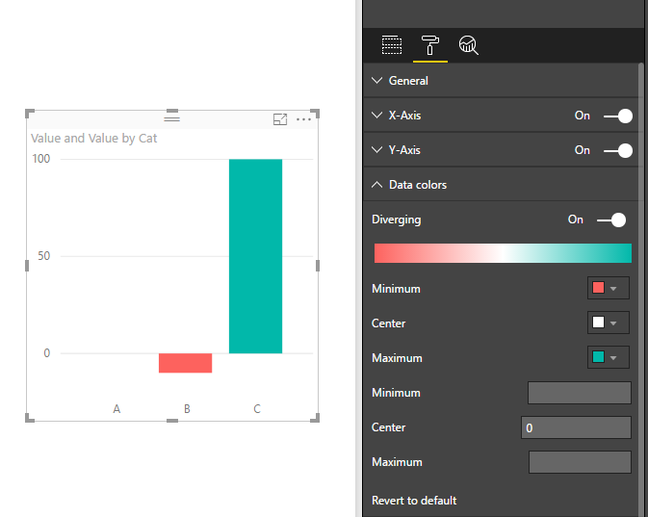Toggle the X-Axis switch off
The image size is (648, 517).
tap(618, 116)
